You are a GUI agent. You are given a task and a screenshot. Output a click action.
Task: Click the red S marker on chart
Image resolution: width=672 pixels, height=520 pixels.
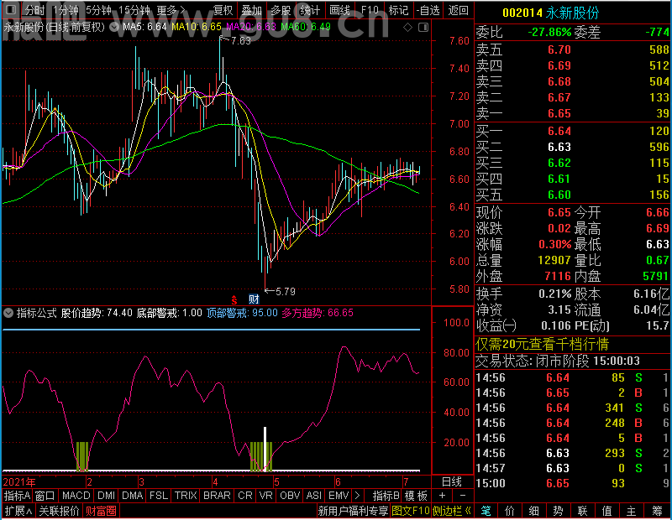(x=234, y=299)
